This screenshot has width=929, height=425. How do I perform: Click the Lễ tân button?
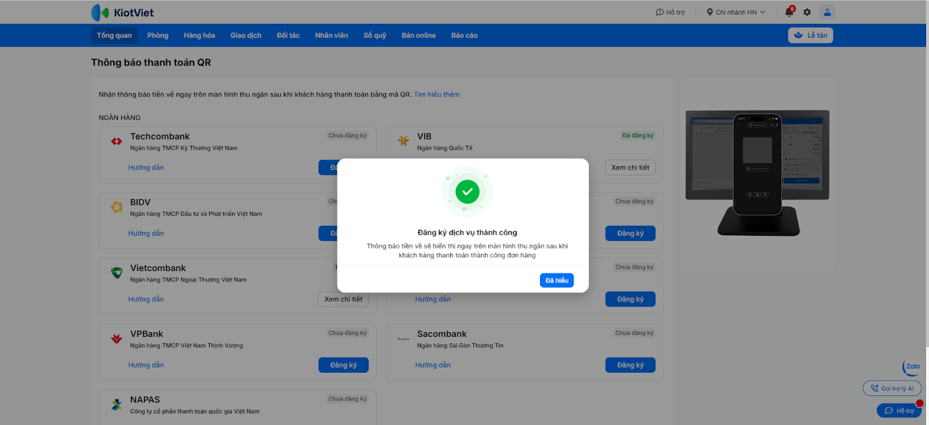pos(811,35)
